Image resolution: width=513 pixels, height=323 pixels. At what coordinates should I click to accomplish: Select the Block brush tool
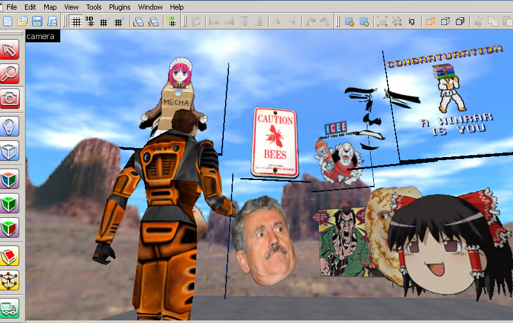(10, 151)
